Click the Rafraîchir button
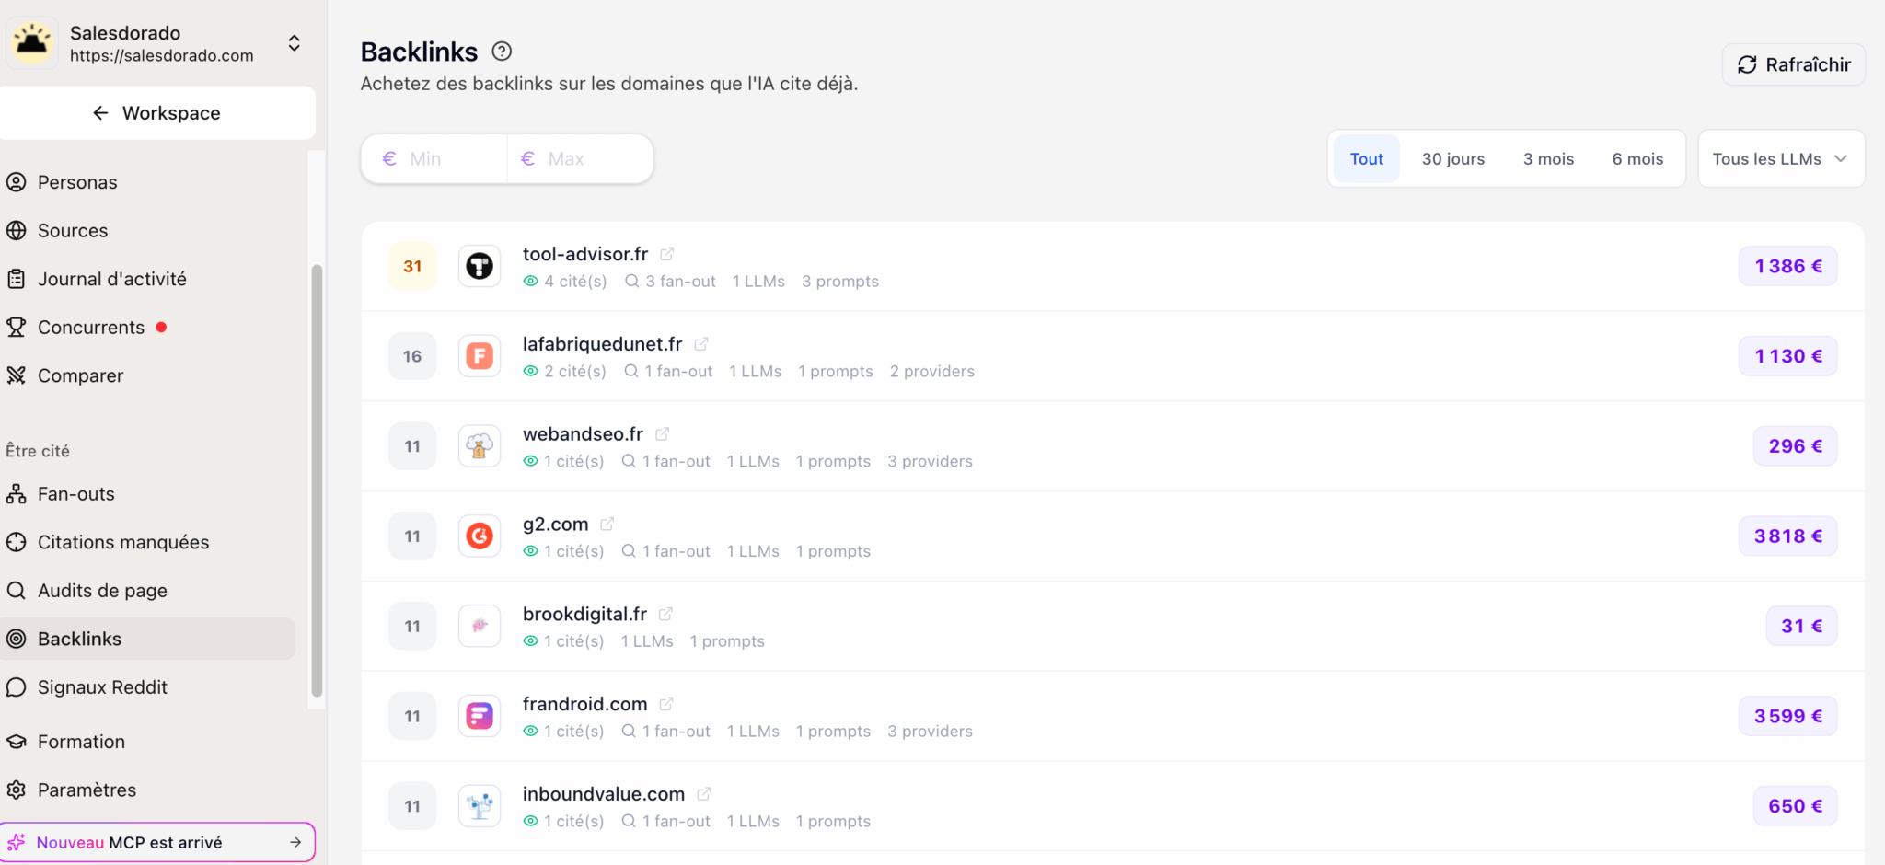Viewport: 1885px width, 865px height. point(1794,64)
